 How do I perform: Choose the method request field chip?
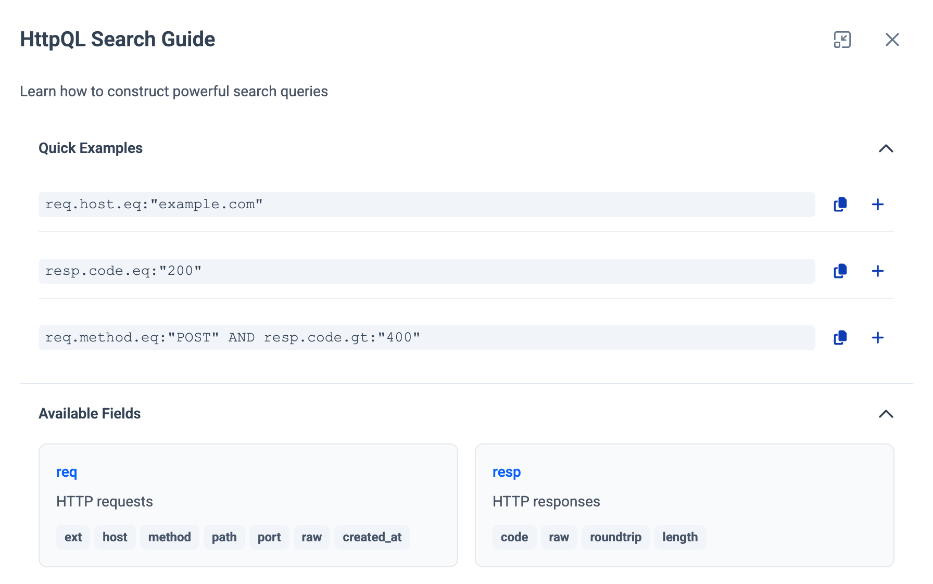click(x=169, y=537)
